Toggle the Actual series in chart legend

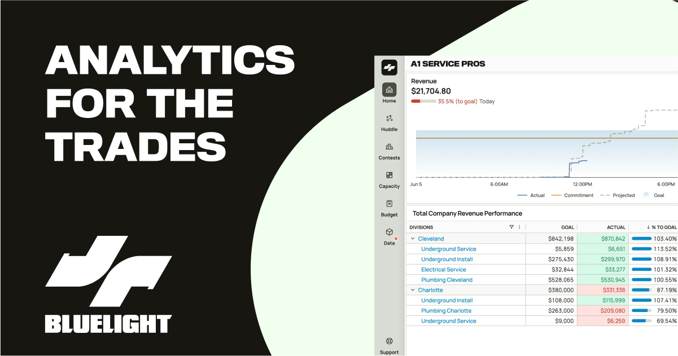tap(531, 195)
